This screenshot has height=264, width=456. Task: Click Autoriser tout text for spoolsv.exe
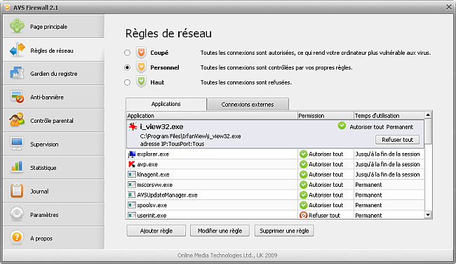(x=326, y=205)
